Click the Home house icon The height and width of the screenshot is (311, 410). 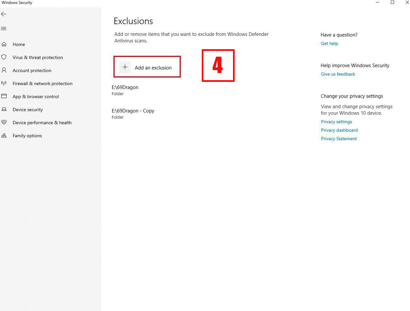(4, 44)
